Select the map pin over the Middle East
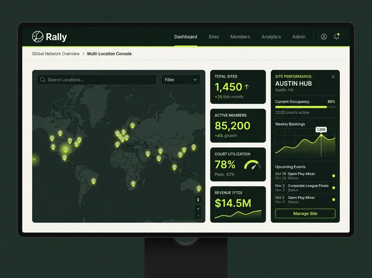The height and width of the screenshot is (278, 372). coord(148,154)
